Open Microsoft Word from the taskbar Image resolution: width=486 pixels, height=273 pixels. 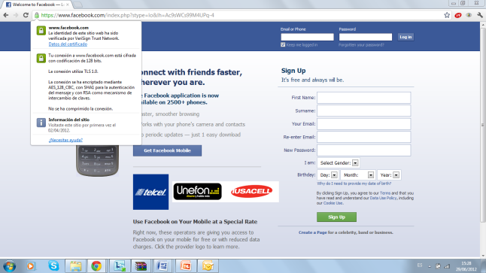162,266
